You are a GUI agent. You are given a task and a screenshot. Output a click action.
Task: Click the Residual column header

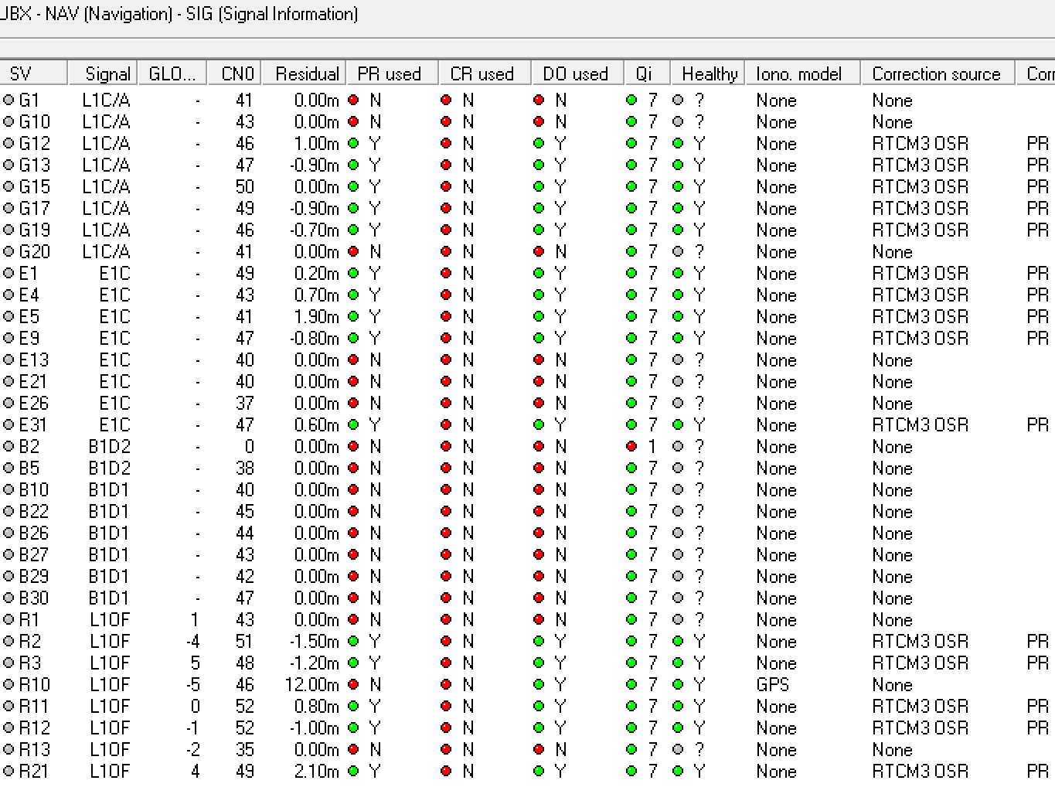point(306,73)
